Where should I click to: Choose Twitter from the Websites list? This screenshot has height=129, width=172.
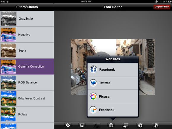[x=113, y=83]
